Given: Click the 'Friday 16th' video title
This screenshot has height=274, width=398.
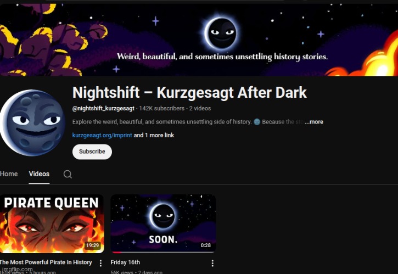Looking at the screenshot, I should coord(125,262).
